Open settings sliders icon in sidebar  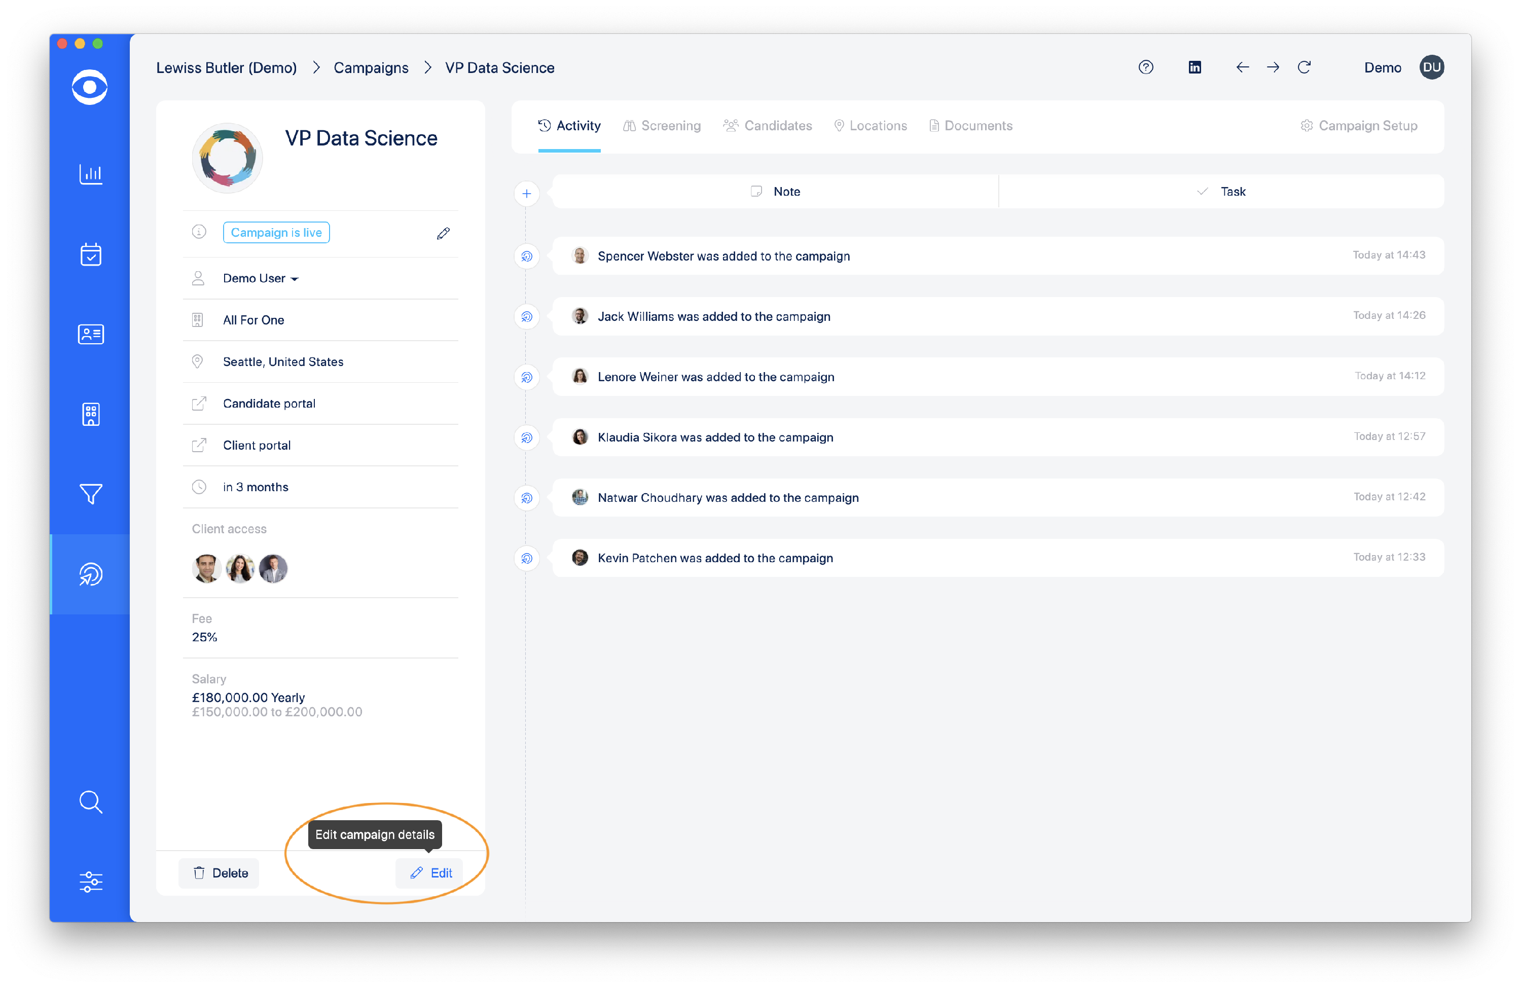[91, 882]
